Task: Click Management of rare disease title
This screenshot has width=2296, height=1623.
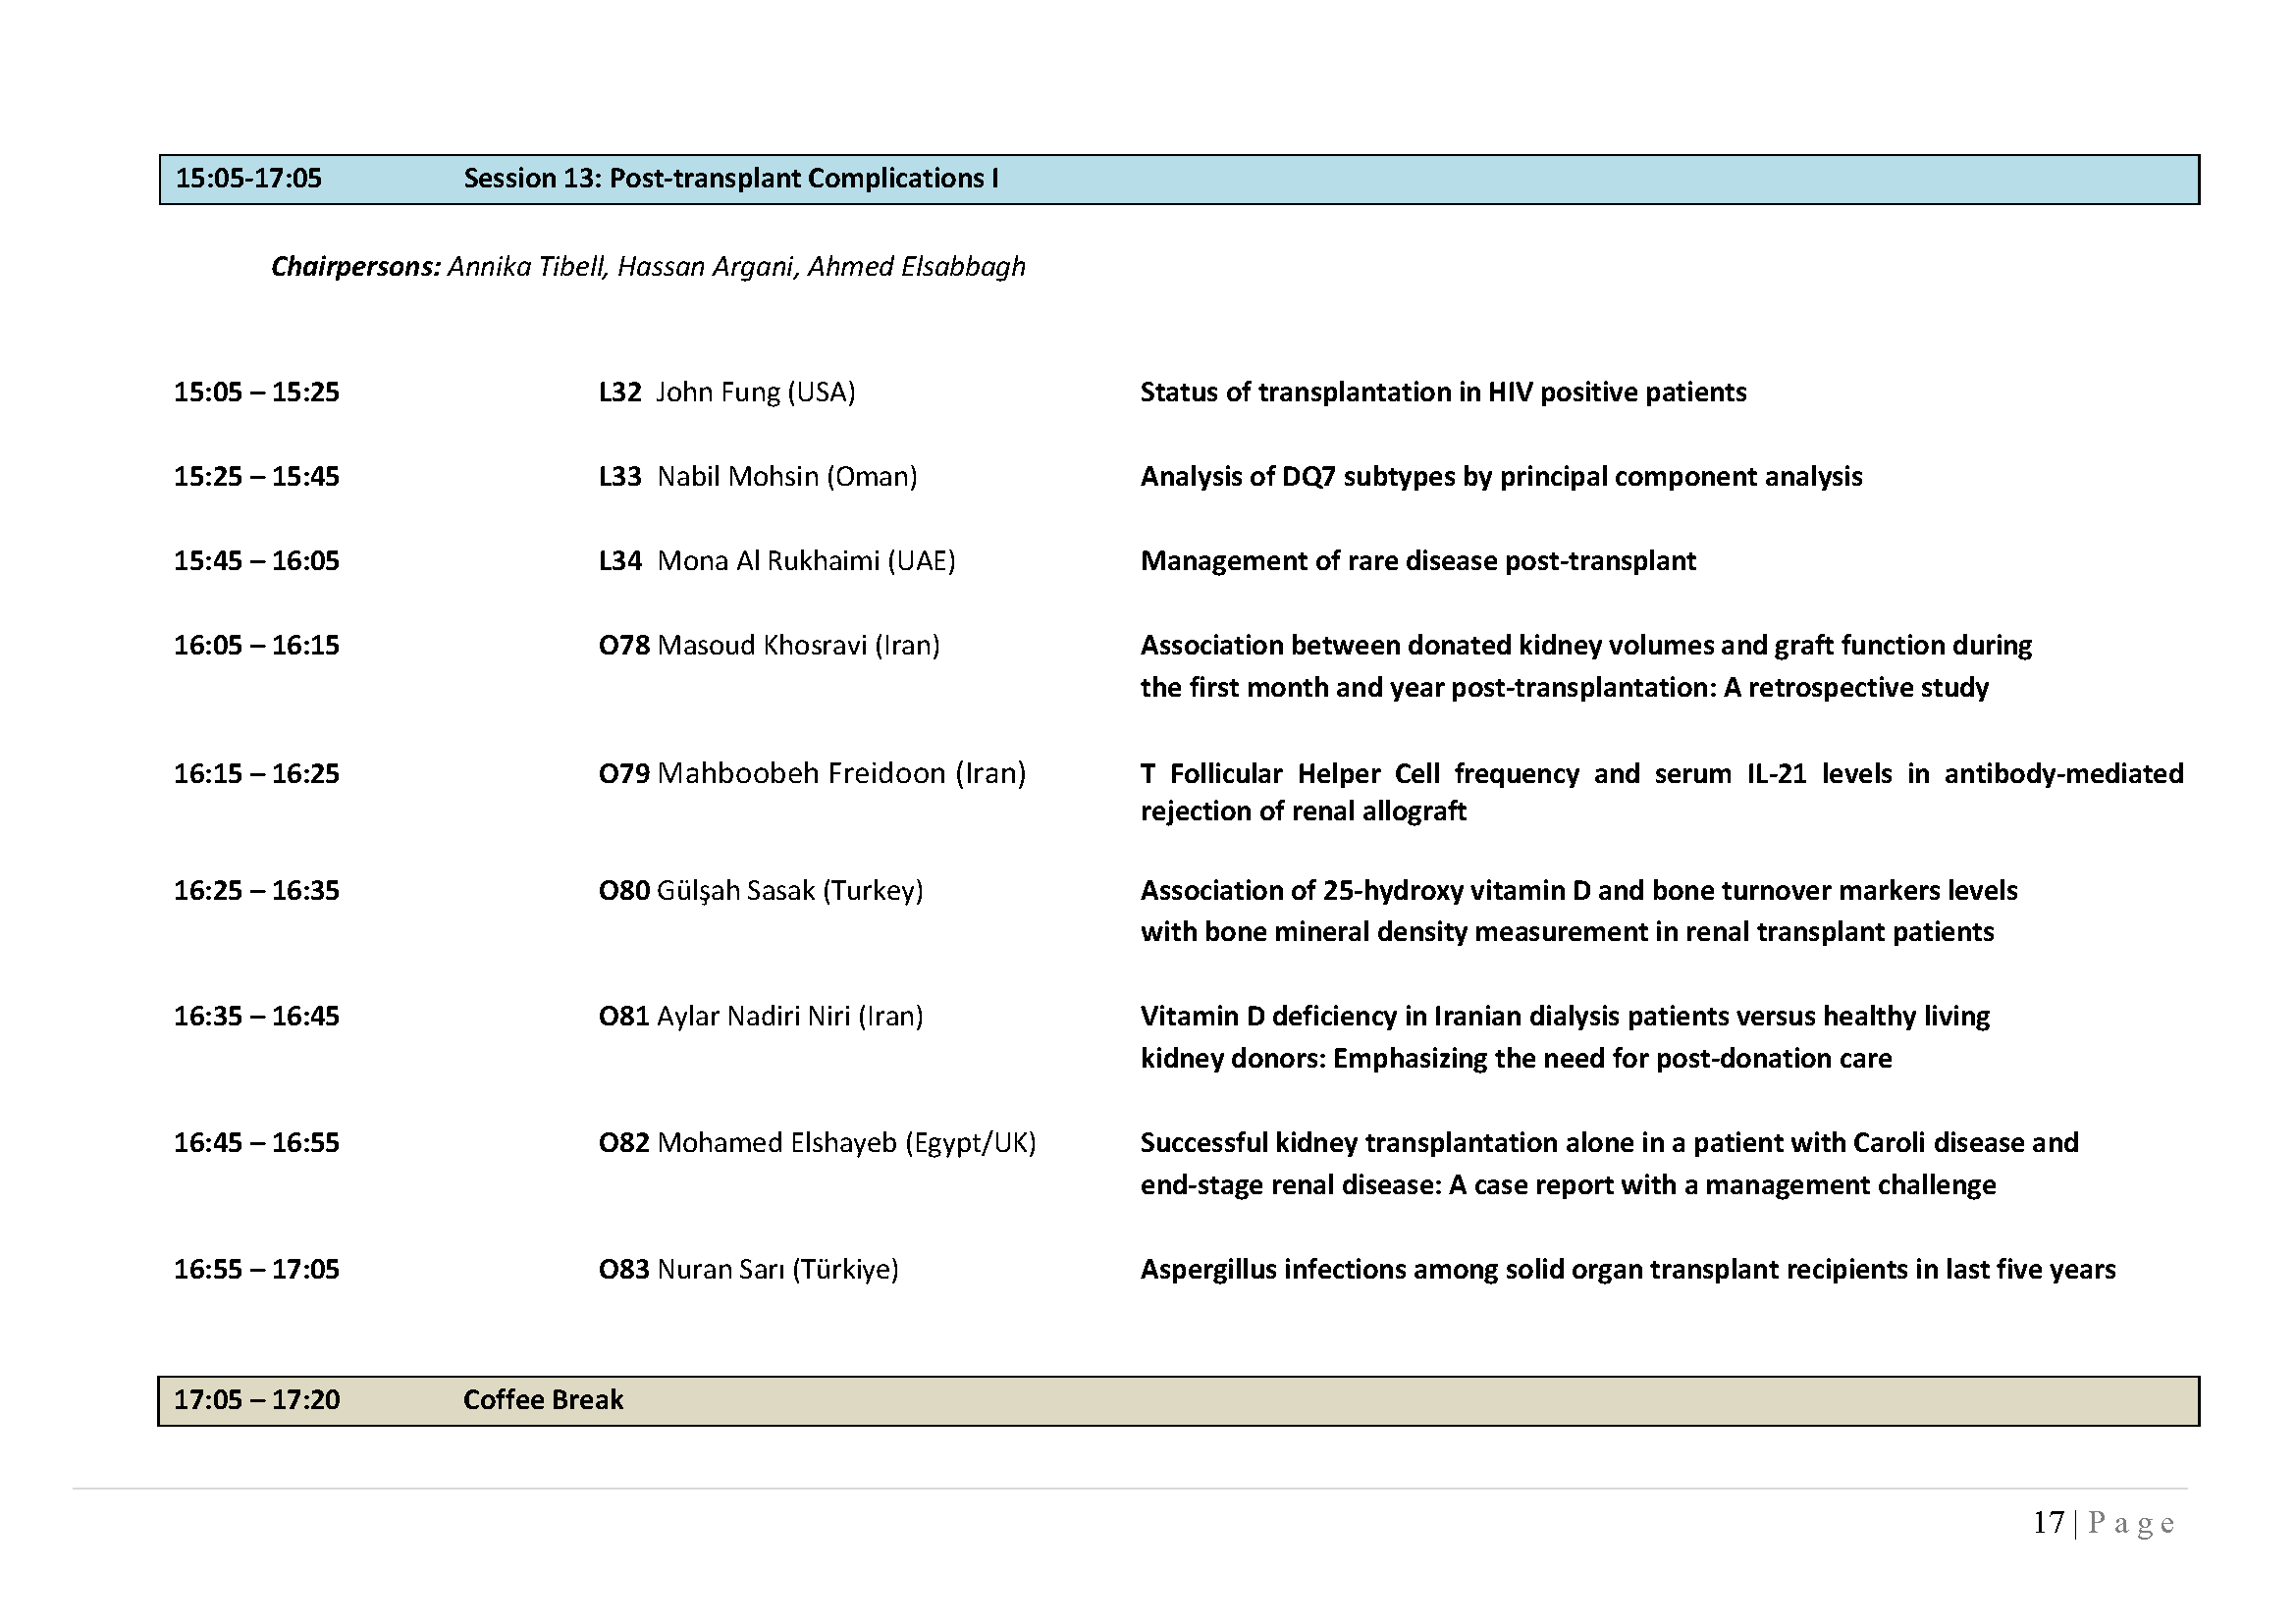Action: (1418, 561)
